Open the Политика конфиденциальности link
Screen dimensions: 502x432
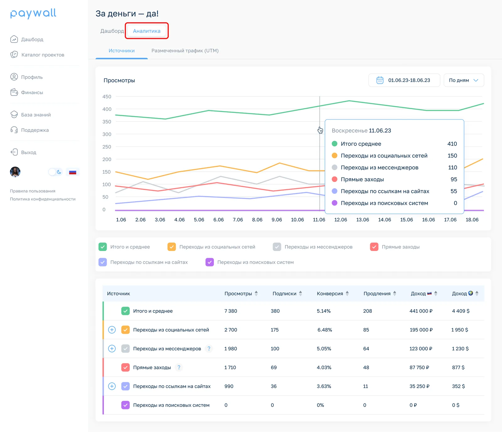[43, 199]
